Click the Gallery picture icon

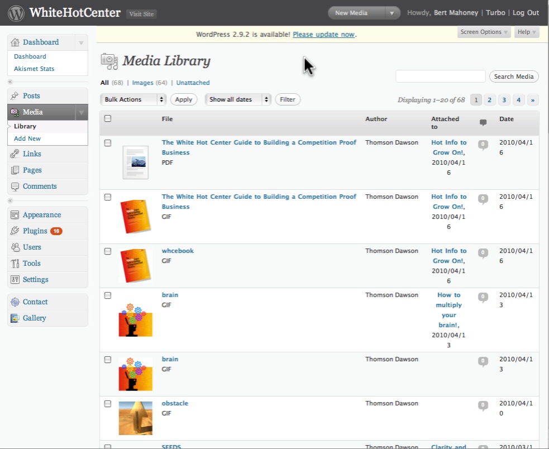click(15, 318)
